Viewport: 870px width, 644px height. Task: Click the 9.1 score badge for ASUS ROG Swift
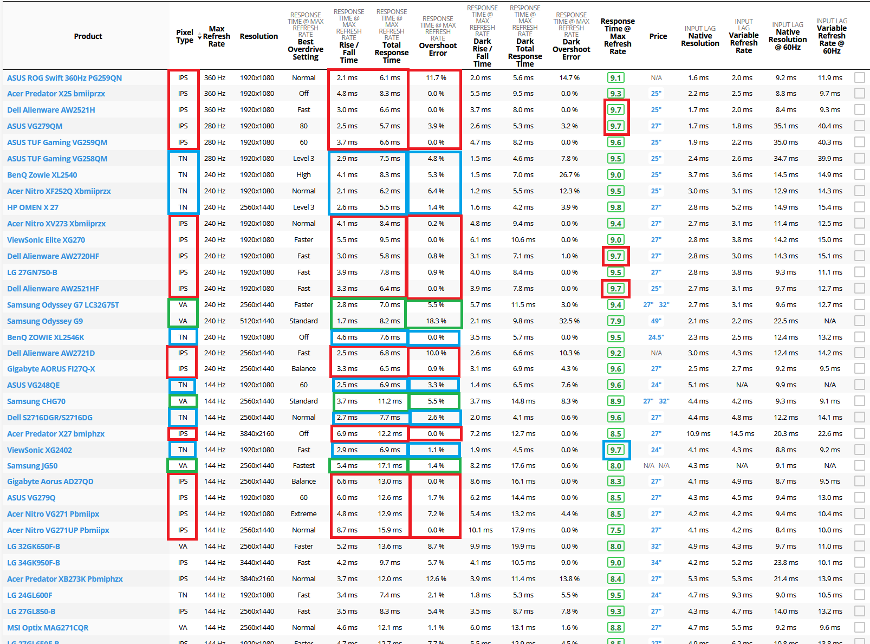coord(615,77)
